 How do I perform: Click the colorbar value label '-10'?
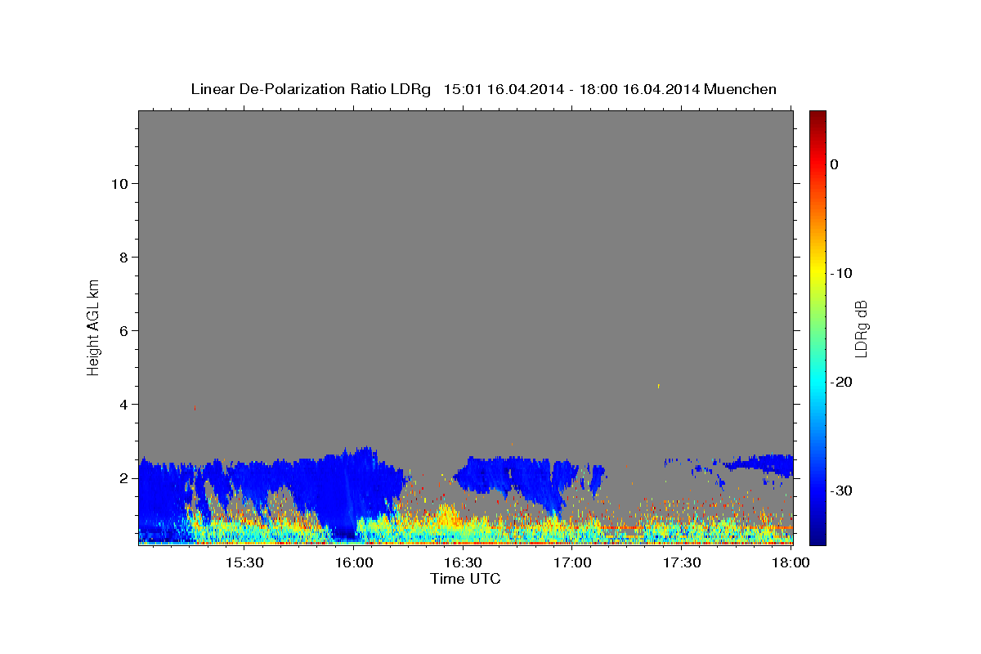point(841,273)
